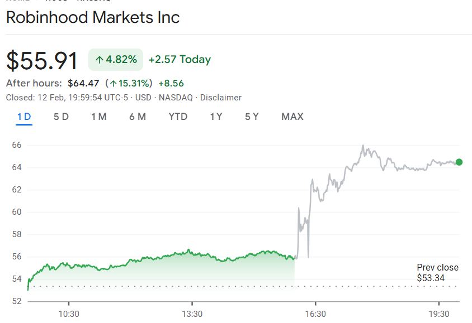Click the $55.91 current price
472x323 pixels.
click(42, 60)
